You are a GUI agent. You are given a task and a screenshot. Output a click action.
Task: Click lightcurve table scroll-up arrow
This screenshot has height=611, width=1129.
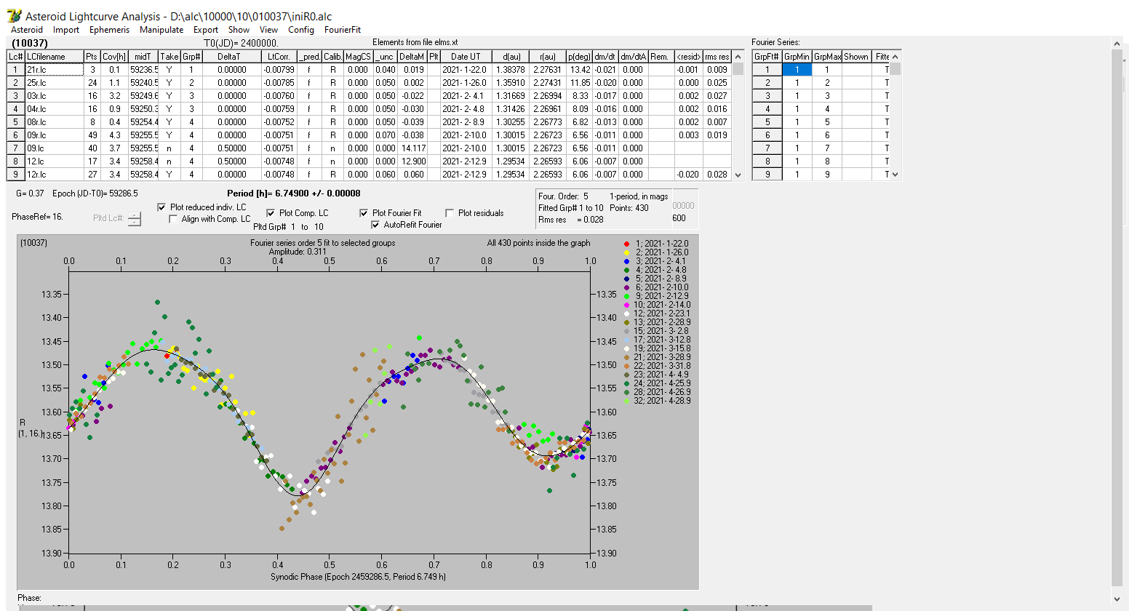click(x=738, y=57)
